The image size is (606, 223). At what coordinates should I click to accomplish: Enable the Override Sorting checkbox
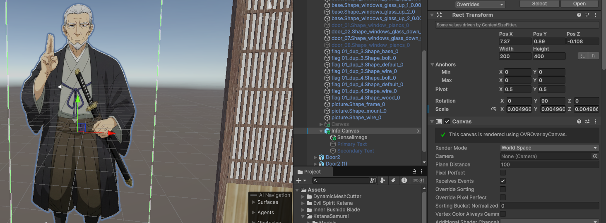(x=503, y=189)
